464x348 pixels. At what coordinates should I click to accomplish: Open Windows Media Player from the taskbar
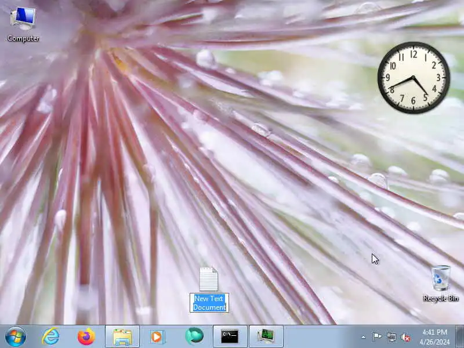coord(157,336)
